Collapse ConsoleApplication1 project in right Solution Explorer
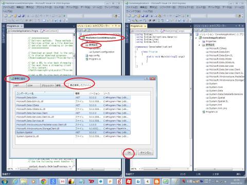Screen dimensions: 247x185 197,38
